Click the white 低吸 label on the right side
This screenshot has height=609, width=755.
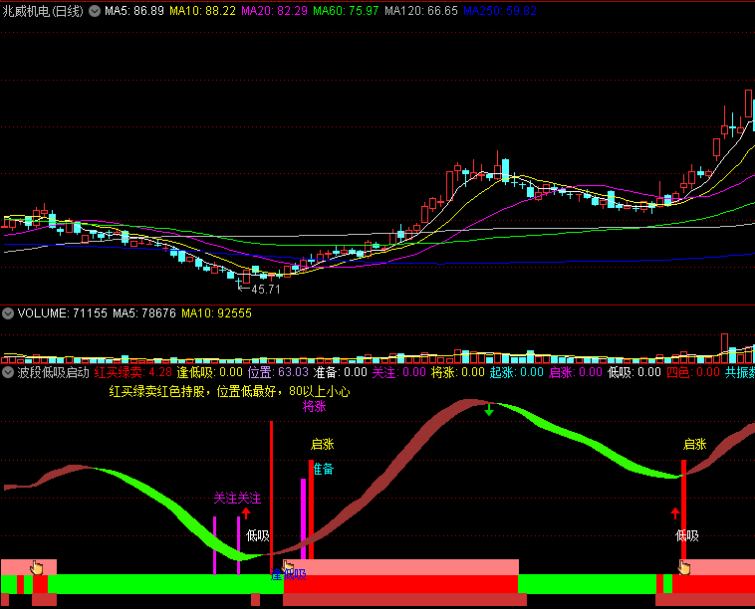[687, 535]
